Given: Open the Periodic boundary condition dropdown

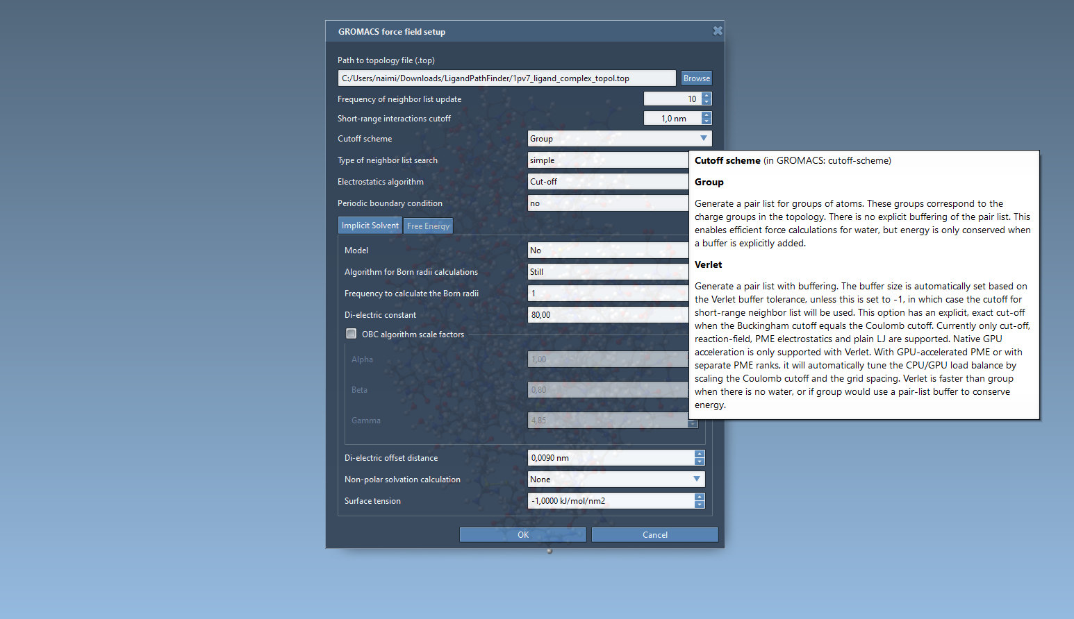Looking at the screenshot, I should pyautogui.click(x=608, y=203).
